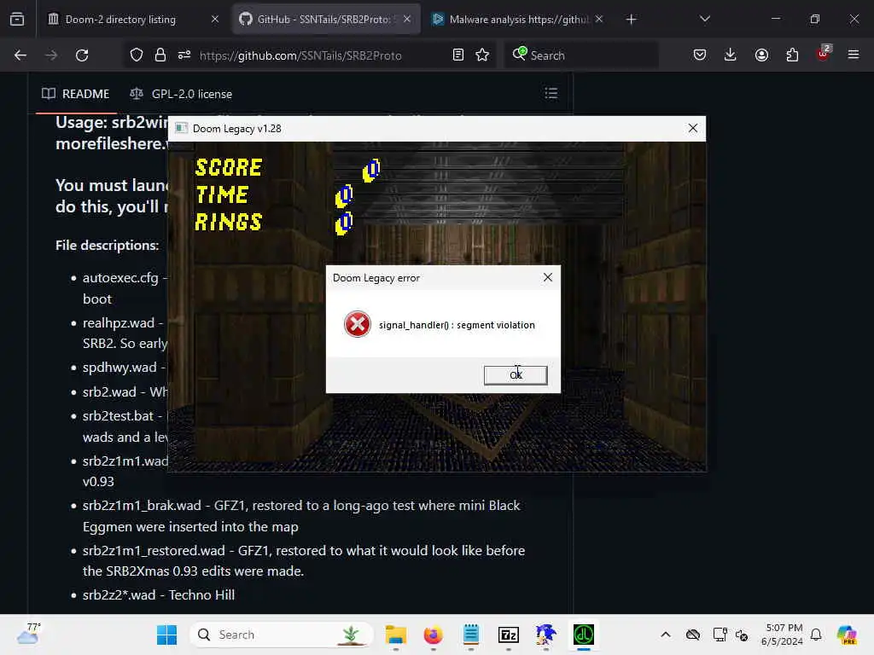The image size is (874, 655).
Task: Click the cloud sync tray icon
Action: click(693, 635)
